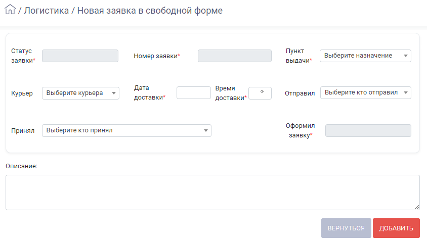Click the ДОБАВИТЬ button
The height and width of the screenshot is (242, 427).
click(396, 228)
